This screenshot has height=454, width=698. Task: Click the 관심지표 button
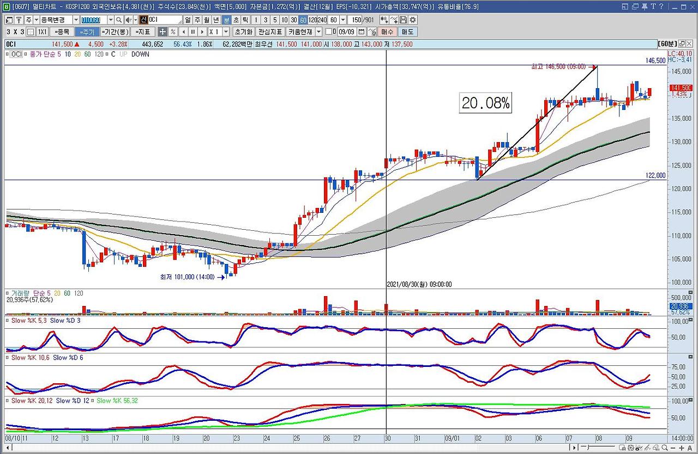pos(271,32)
